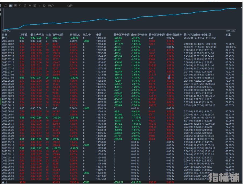The width and height of the screenshot is (243, 184).
Task: Click the 最大浮亏比例 column header
Action: click(139, 35)
